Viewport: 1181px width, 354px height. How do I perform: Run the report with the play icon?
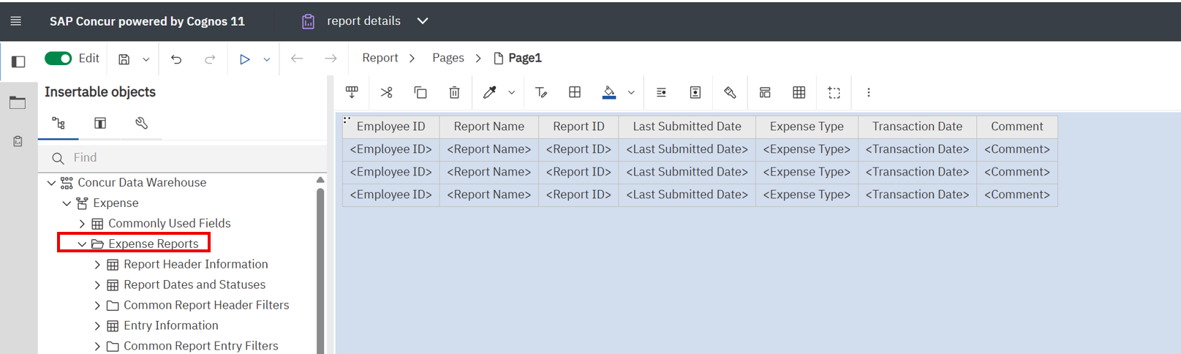pyautogui.click(x=245, y=59)
